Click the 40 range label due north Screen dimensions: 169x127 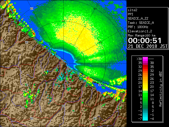(x=63, y=21)
